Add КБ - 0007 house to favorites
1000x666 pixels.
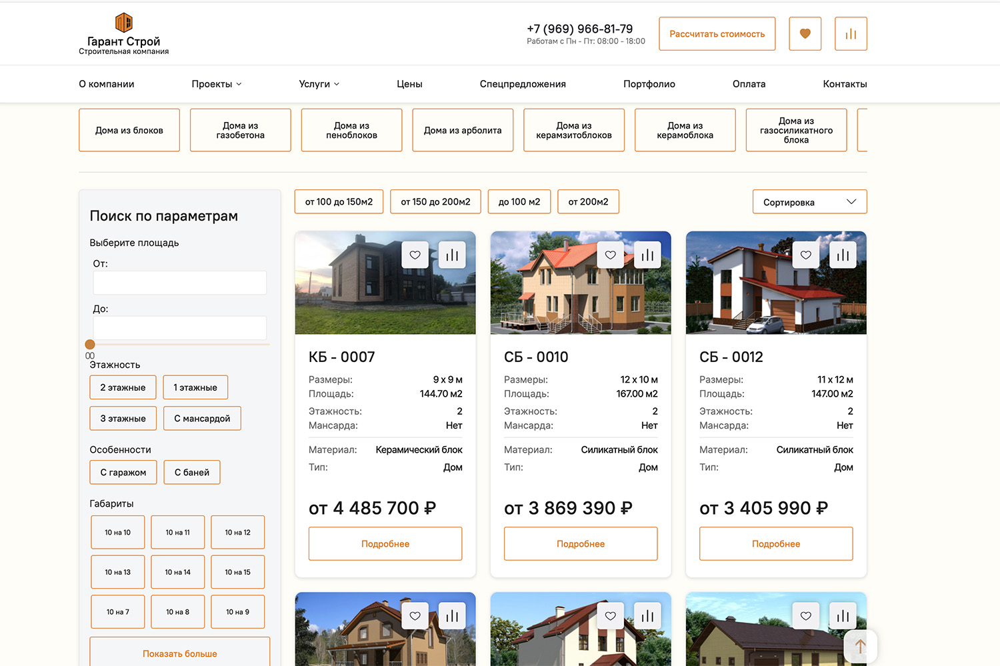click(415, 255)
